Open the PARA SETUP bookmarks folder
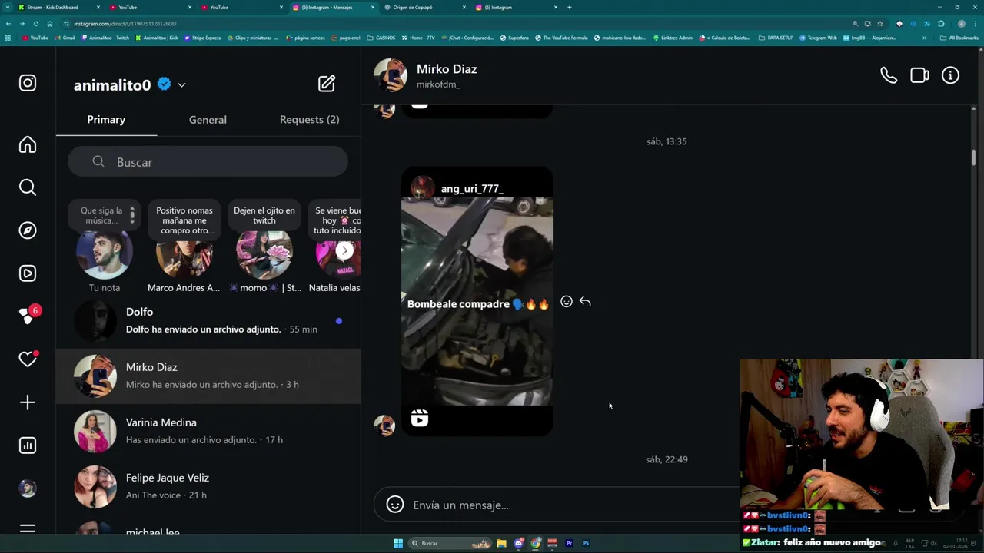This screenshot has width=984, height=553. tap(776, 38)
